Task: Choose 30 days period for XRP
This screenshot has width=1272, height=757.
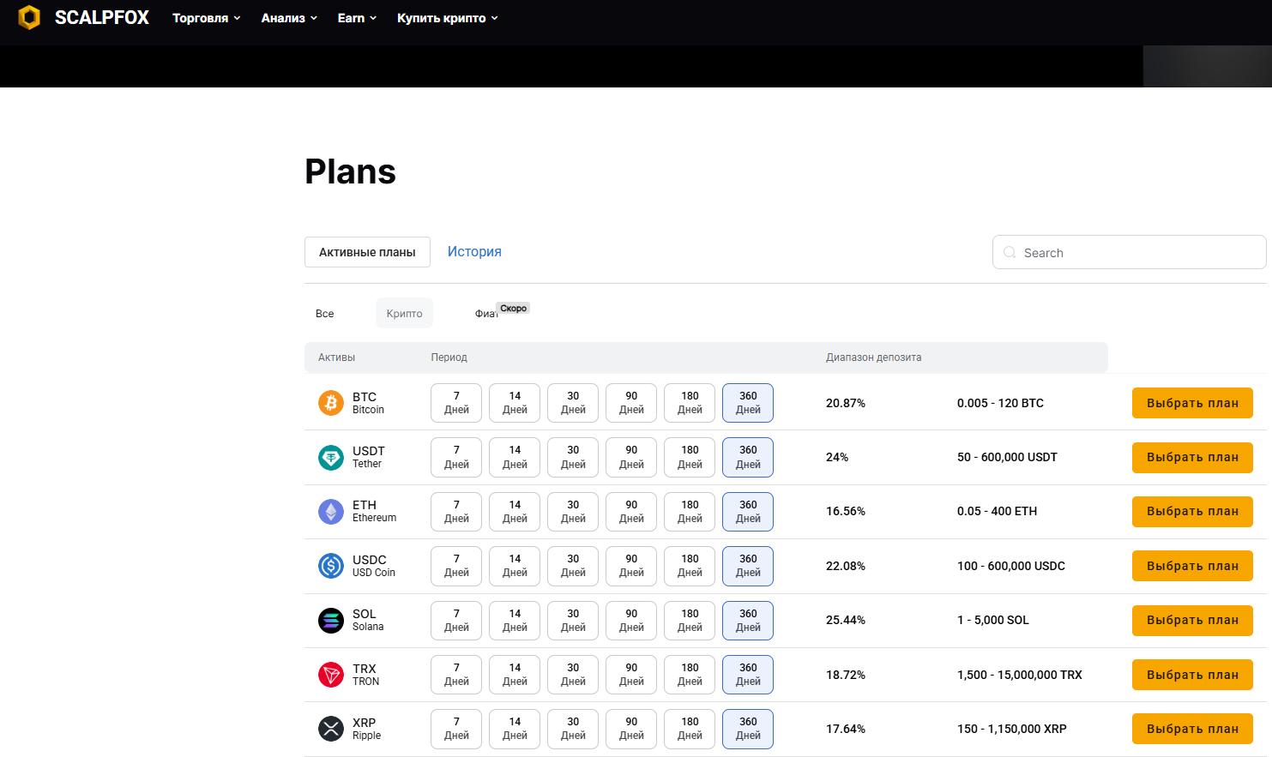Action: (573, 729)
